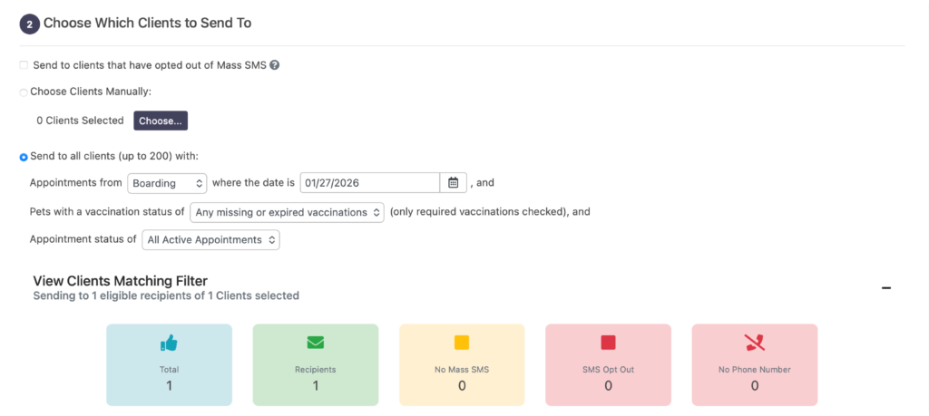Click the crossed-out phone icon
The height and width of the screenshot is (416, 929).
coord(754,343)
